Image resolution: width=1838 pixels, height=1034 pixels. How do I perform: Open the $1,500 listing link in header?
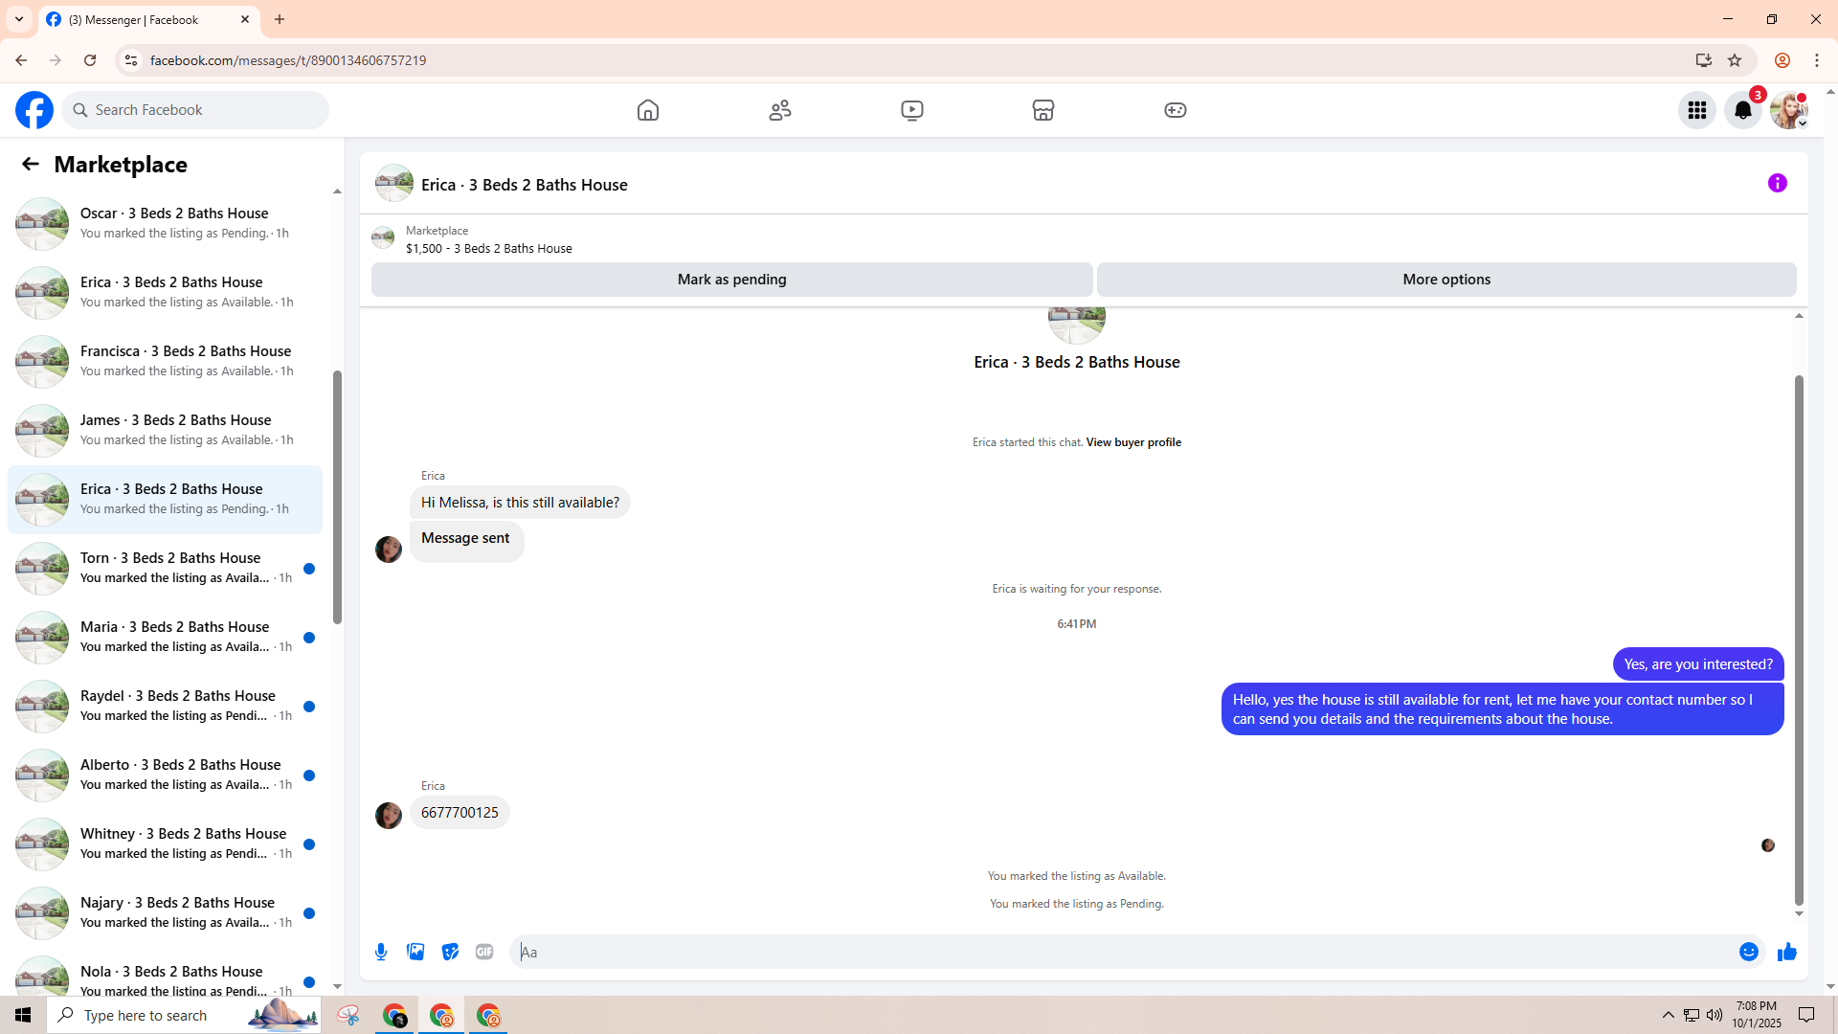(x=488, y=249)
